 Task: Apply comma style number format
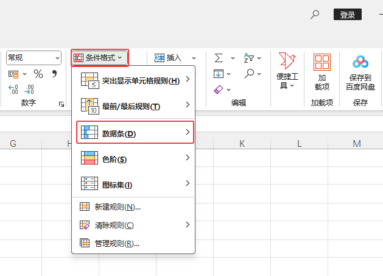(x=54, y=74)
